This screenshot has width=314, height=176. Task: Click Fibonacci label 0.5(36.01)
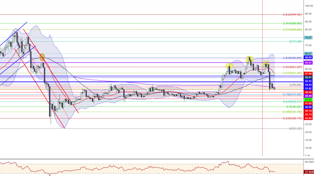pyautogui.click(x=294, y=107)
